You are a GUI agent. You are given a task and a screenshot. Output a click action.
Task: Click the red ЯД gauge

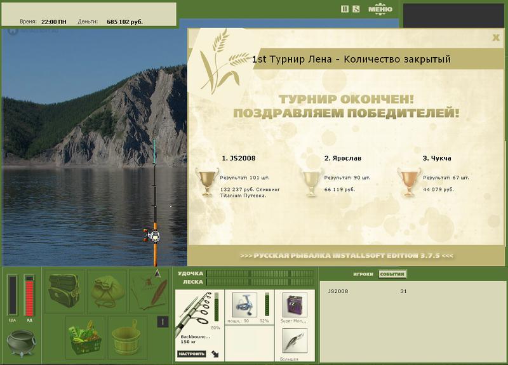pos(29,295)
